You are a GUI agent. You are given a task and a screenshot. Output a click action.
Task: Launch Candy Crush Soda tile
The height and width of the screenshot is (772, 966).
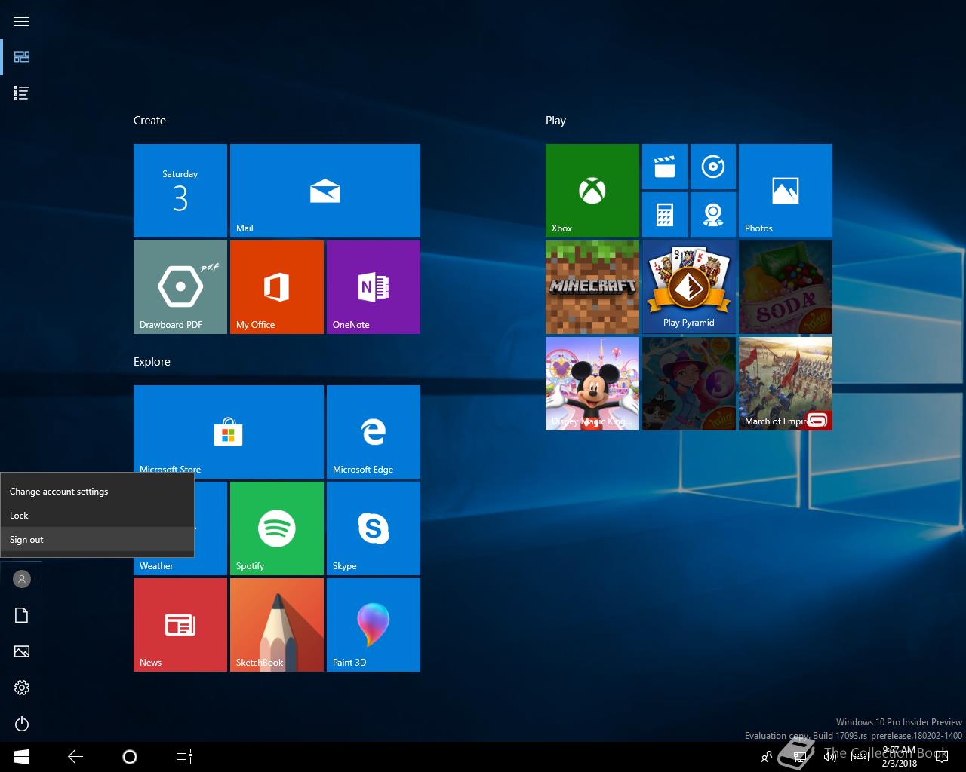[x=785, y=287]
